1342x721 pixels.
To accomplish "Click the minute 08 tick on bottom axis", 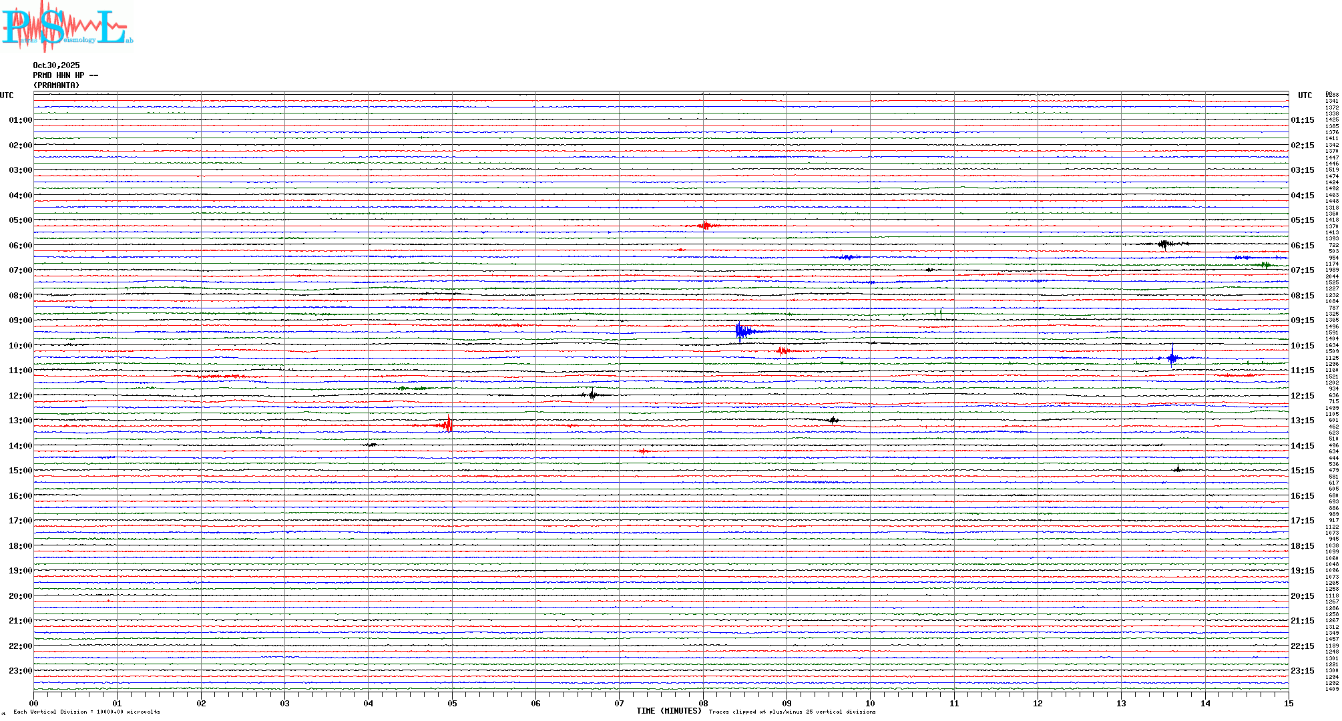I will 703,703.
